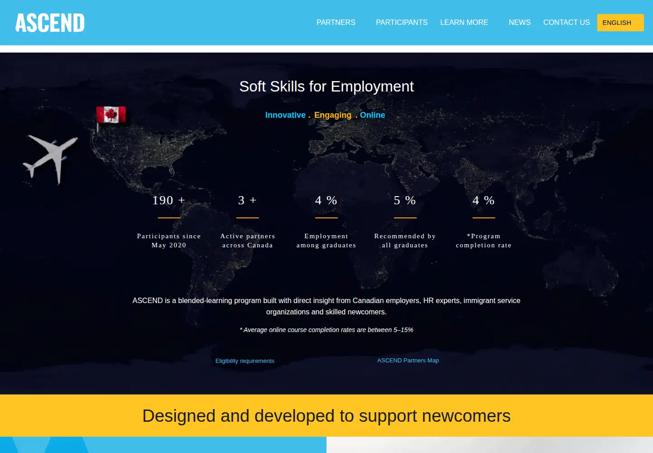
Task: Go to the NEWS page
Action: click(520, 23)
